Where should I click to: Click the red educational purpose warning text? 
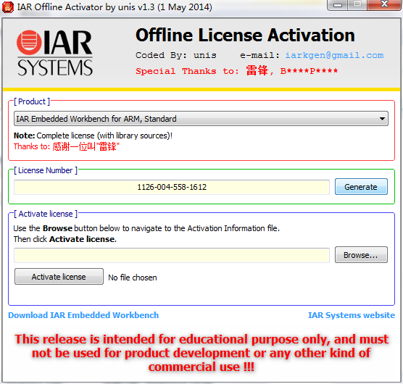coord(201,353)
